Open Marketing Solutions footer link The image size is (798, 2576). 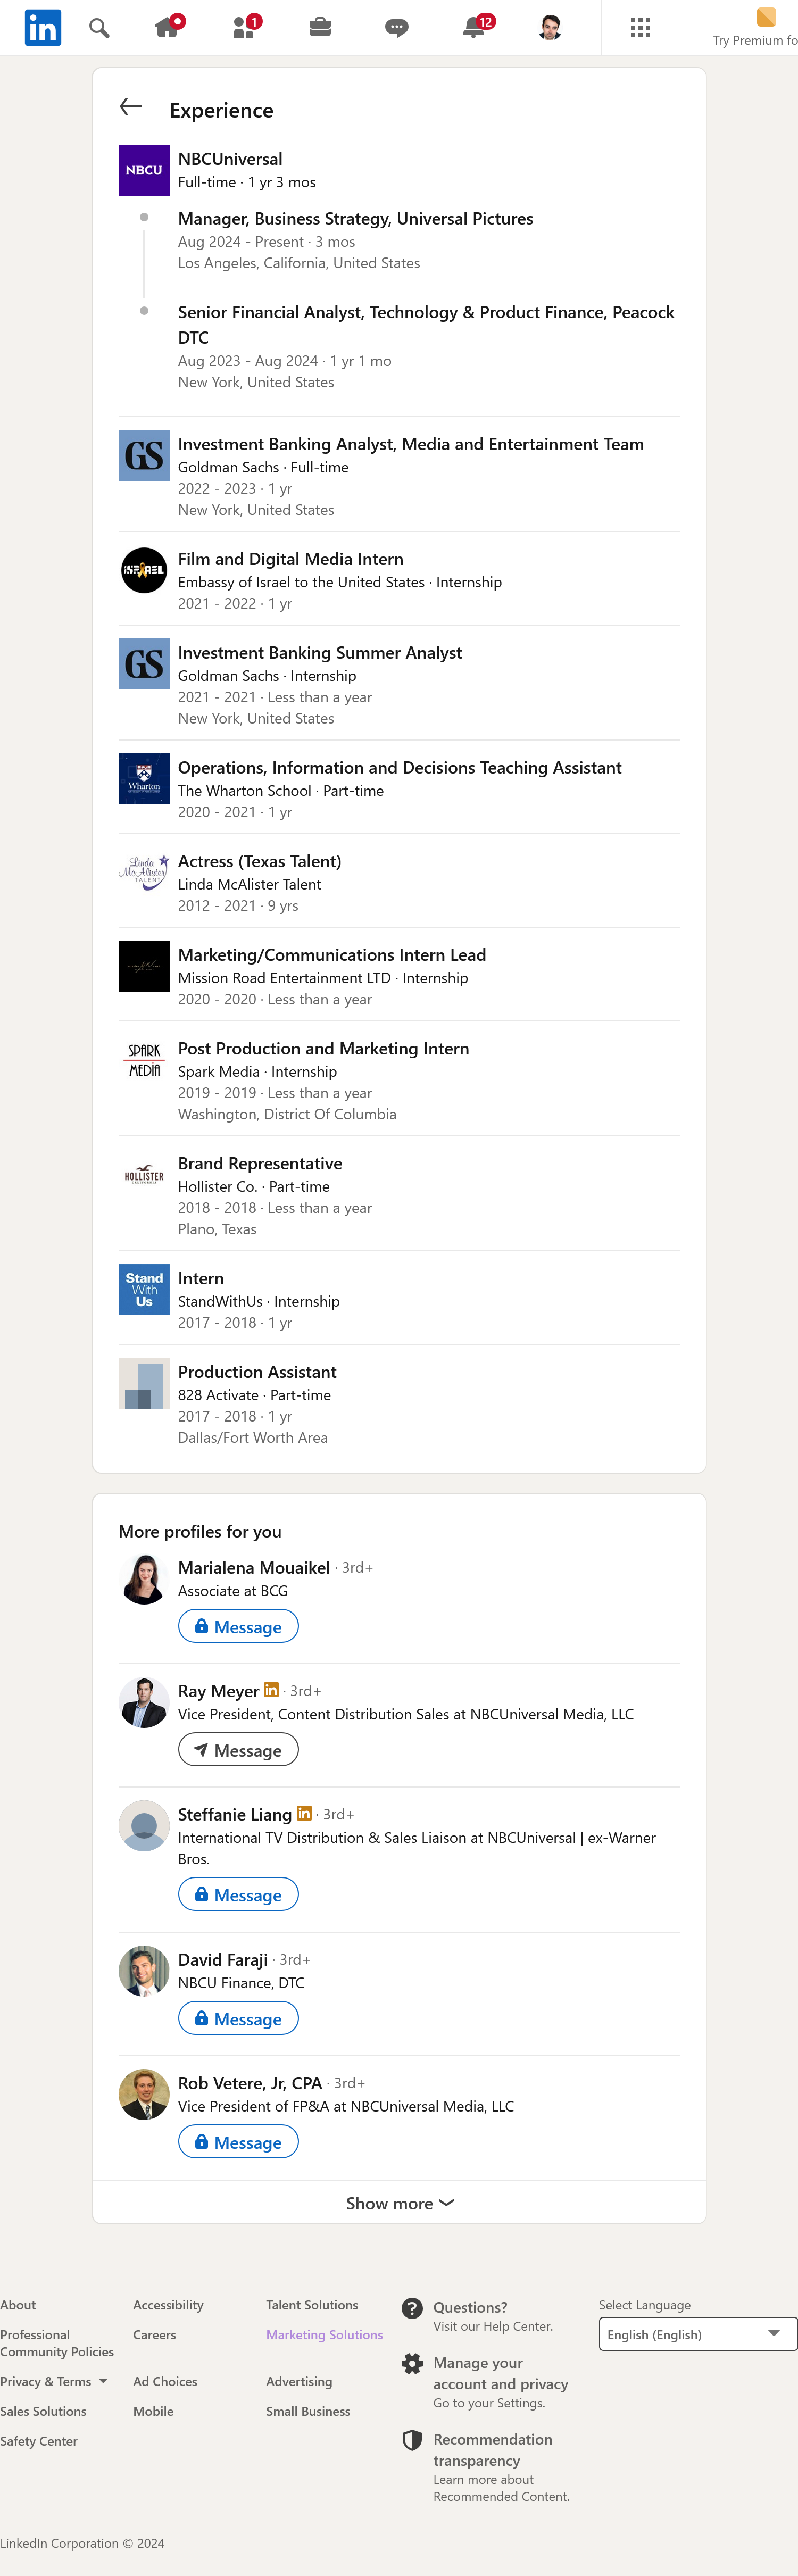[x=324, y=2335]
